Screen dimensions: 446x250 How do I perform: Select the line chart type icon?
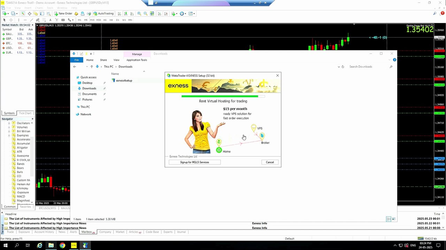pos(132,14)
